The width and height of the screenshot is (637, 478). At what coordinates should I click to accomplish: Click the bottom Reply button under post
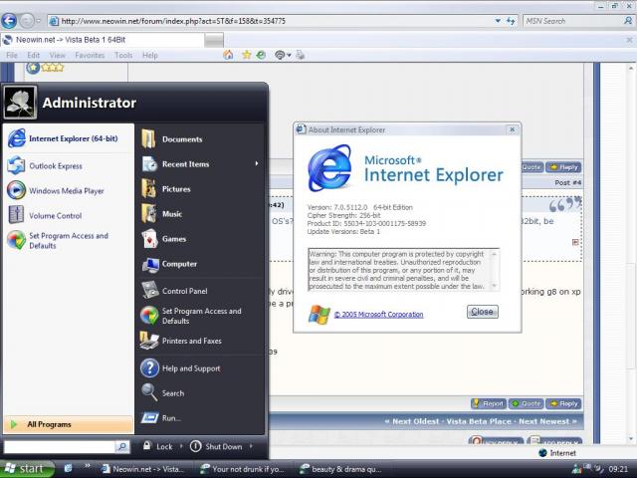(564, 403)
